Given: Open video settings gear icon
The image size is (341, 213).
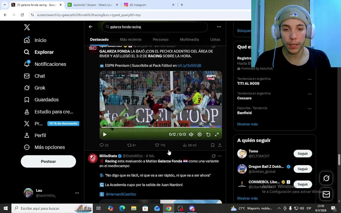Looking at the screenshot, I should (200, 135).
